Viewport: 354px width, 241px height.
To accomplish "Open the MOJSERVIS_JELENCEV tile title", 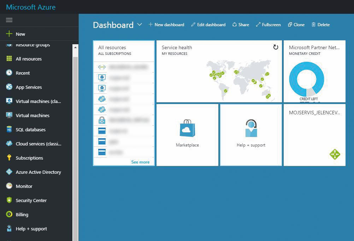I will [314, 113].
